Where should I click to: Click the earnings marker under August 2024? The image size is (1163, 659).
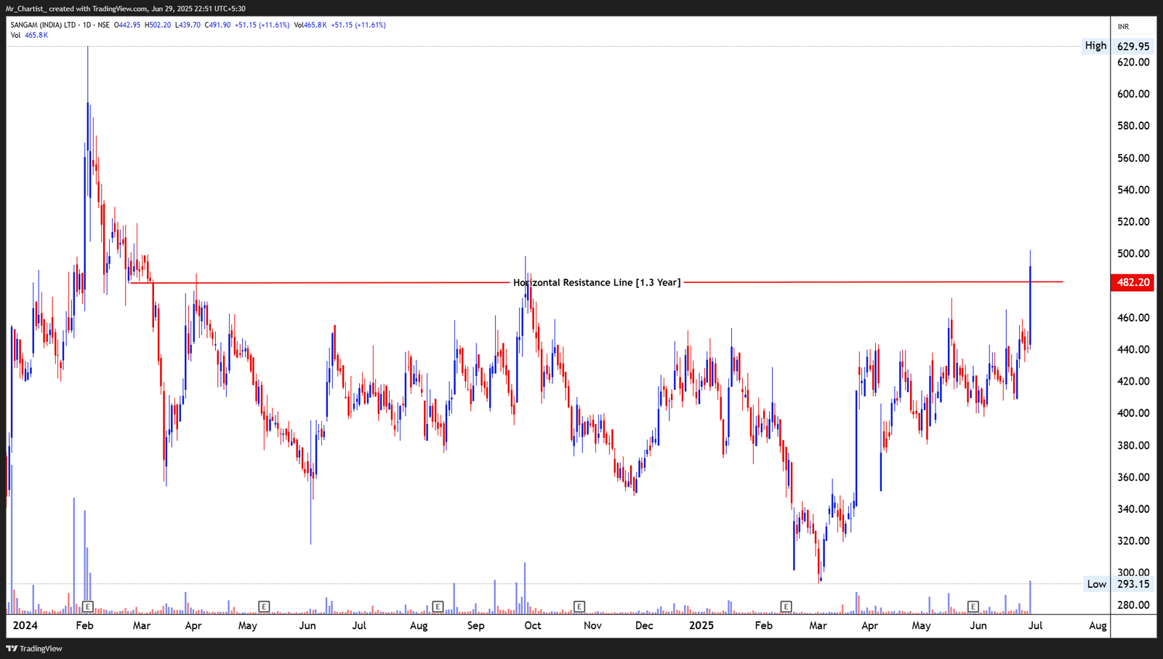(438, 605)
